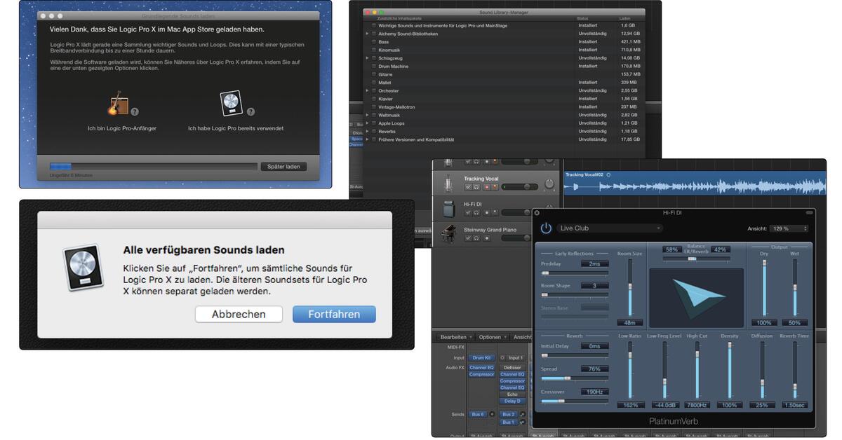Open the Live Club preset dropdown
842x440 pixels.
click(x=609, y=228)
